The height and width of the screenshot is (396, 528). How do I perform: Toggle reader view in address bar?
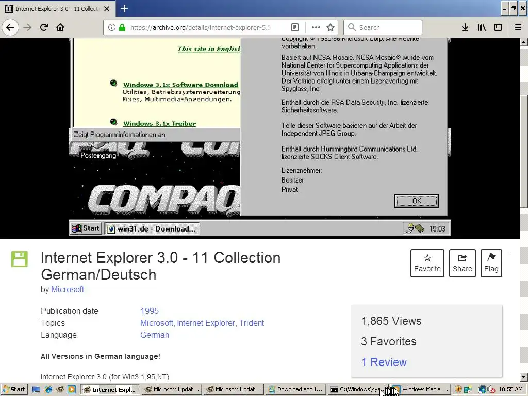(294, 27)
